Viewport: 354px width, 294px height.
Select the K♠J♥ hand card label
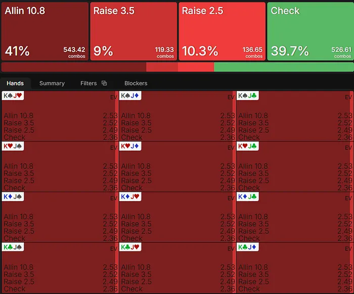[x=13, y=95]
